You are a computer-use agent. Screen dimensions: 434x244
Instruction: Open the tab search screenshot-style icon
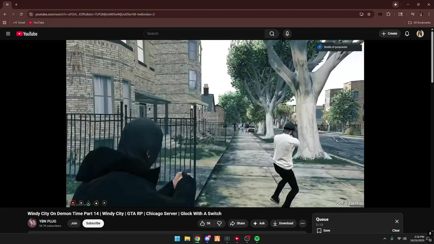coord(400,14)
